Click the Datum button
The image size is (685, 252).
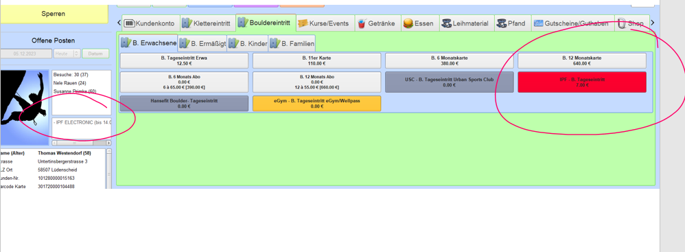[95, 54]
